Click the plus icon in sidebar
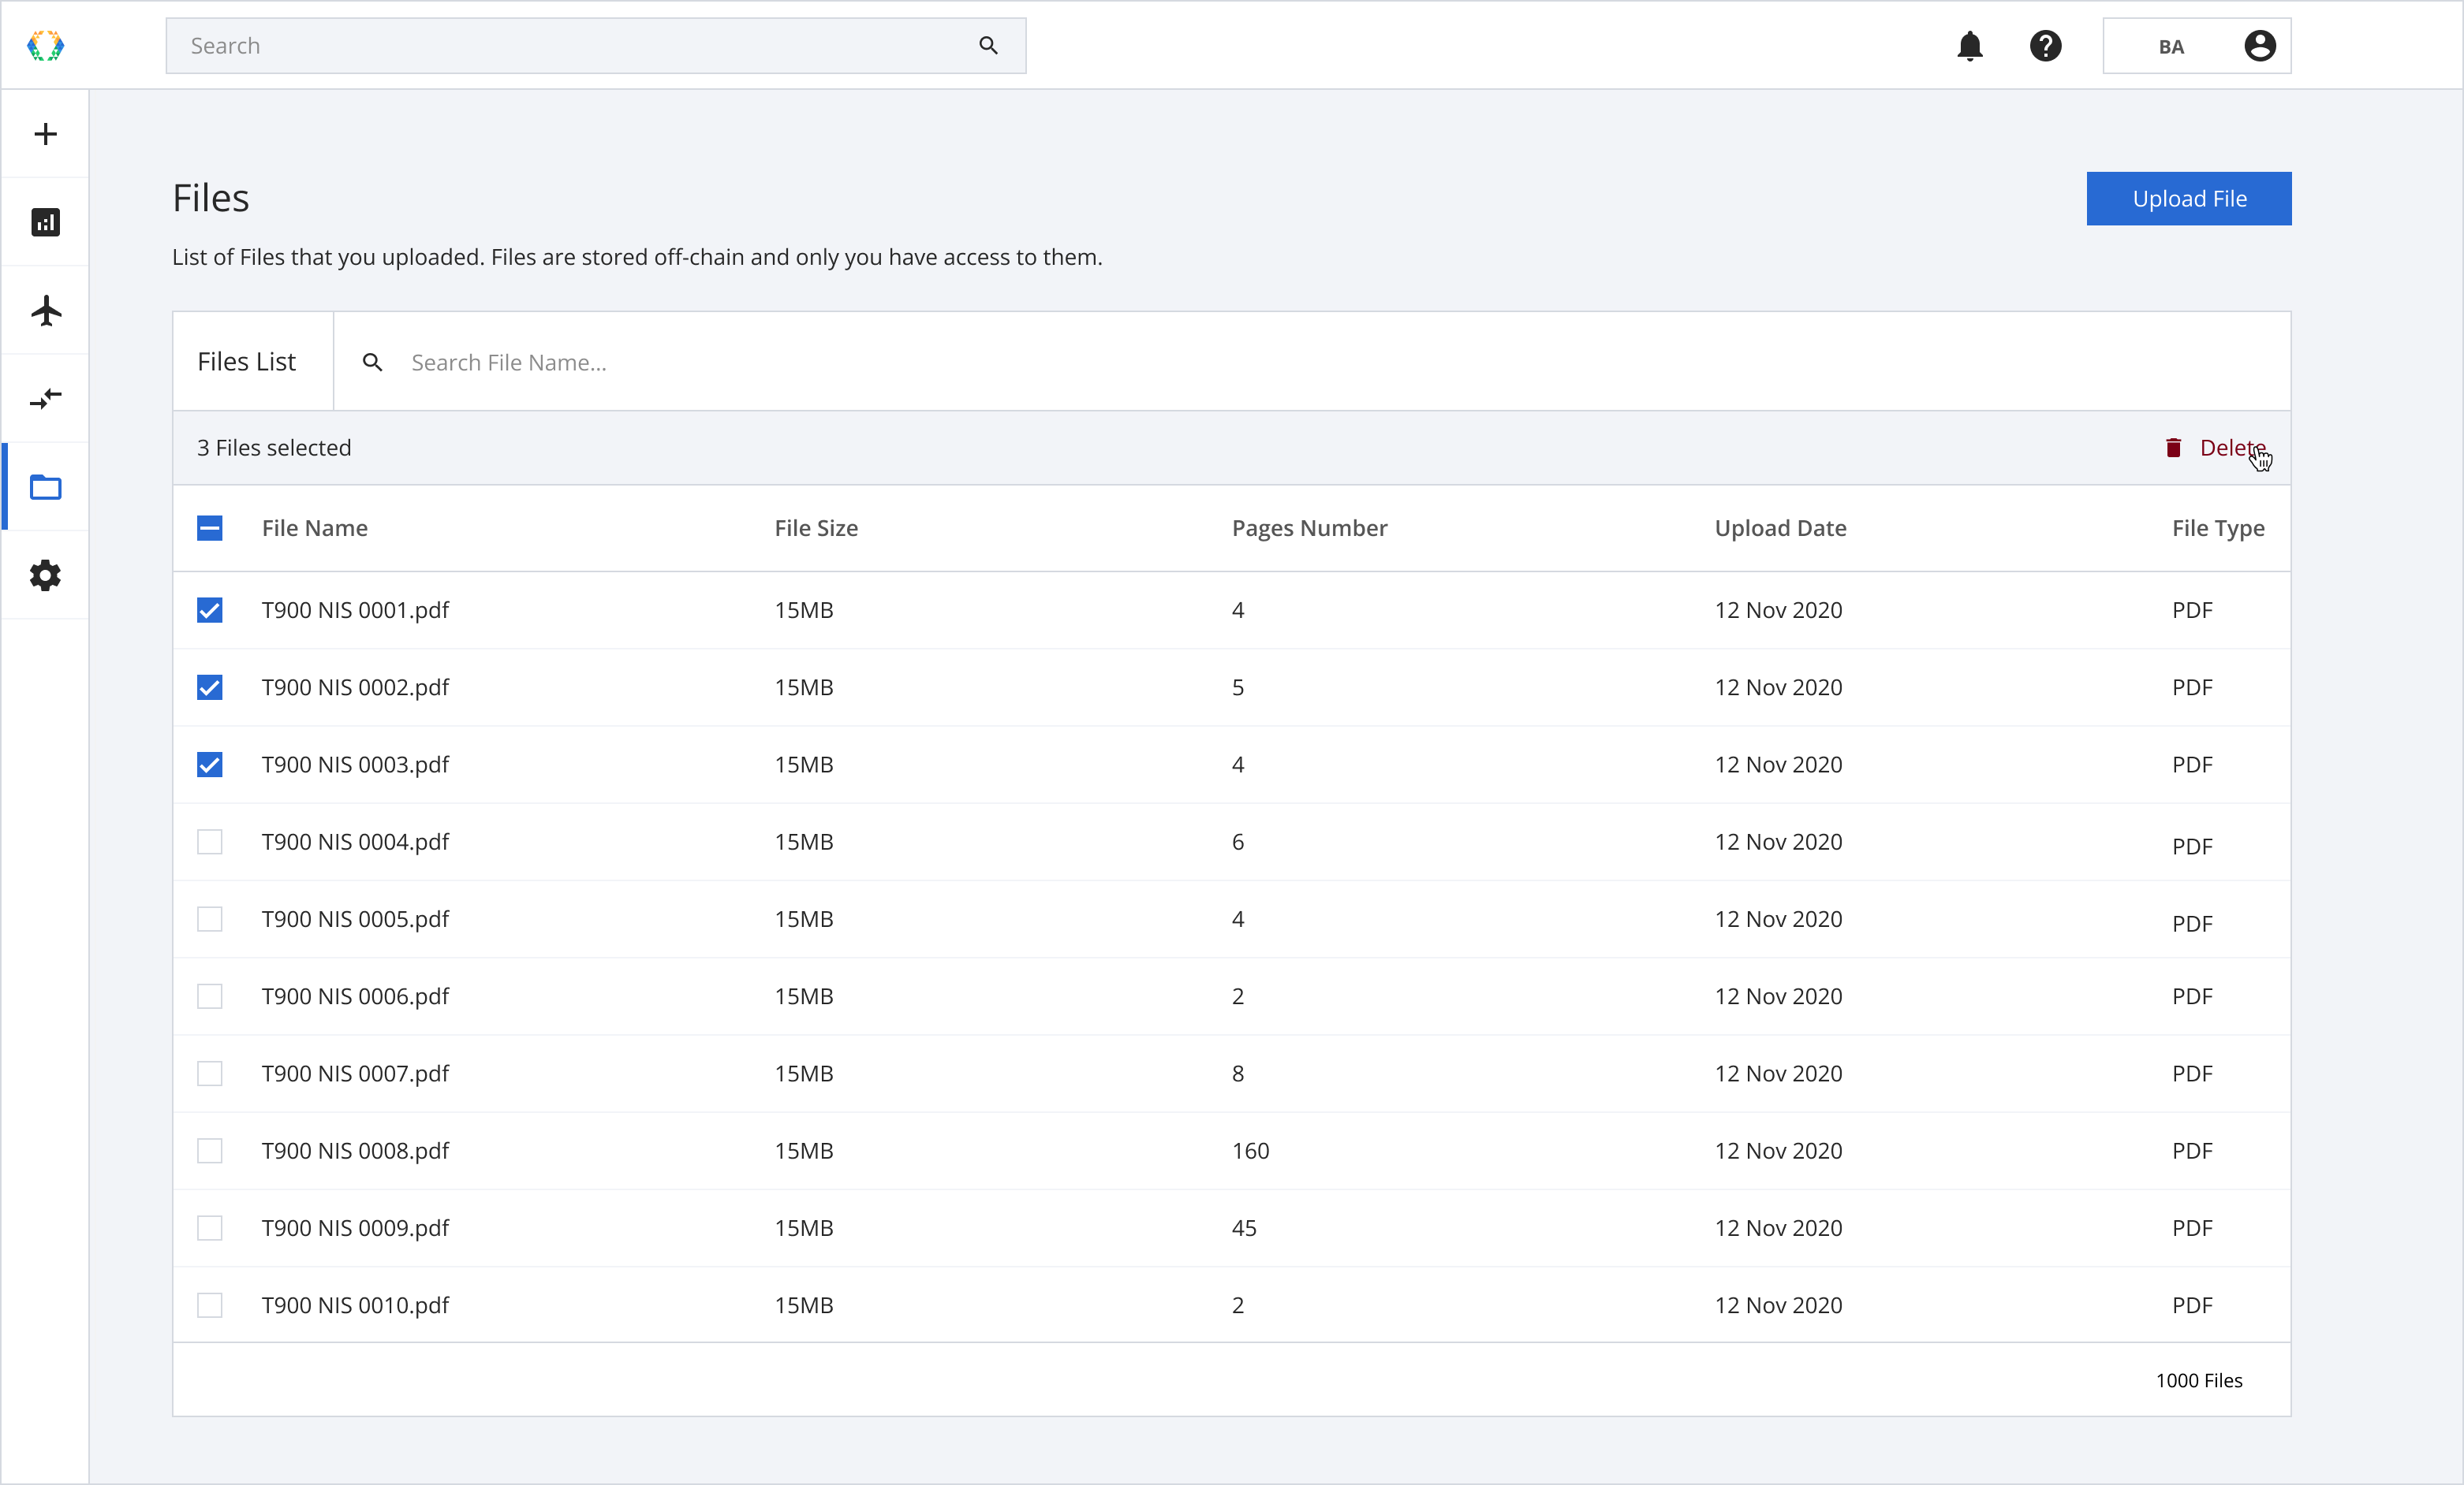Image resolution: width=2464 pixels, height=1485 pixels. (46, 134)
